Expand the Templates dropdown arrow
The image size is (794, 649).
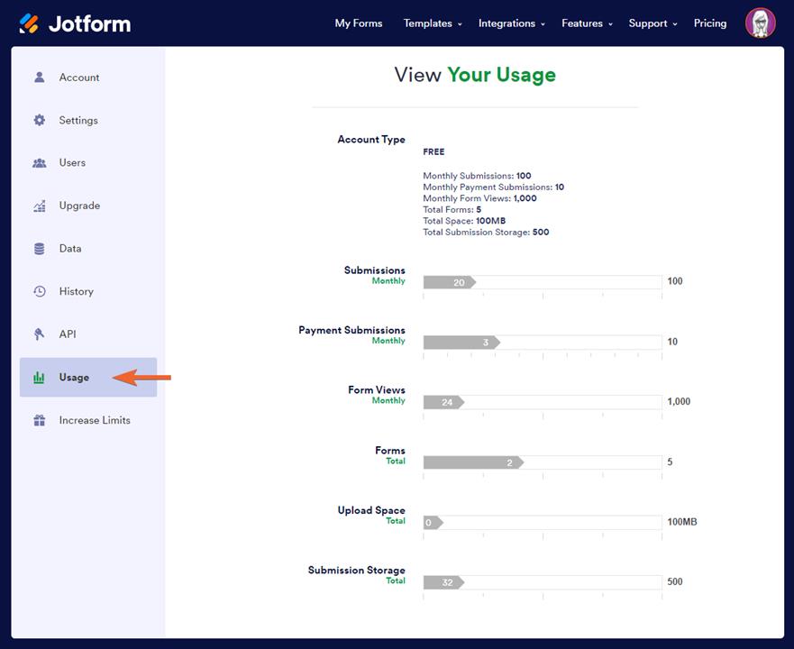tap(460, 24)
